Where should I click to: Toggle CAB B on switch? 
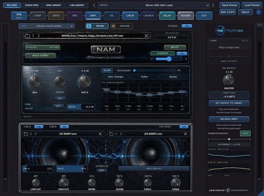tap(64, 126)
